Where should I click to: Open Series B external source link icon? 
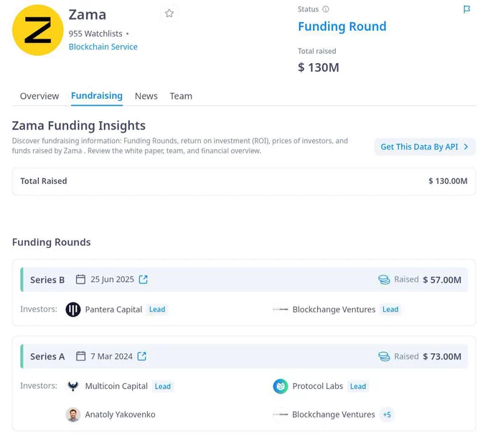pos(143,279)
